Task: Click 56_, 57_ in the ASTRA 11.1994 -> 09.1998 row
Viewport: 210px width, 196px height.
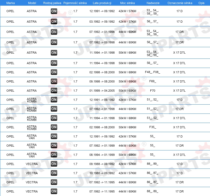Action: (153, 63)
